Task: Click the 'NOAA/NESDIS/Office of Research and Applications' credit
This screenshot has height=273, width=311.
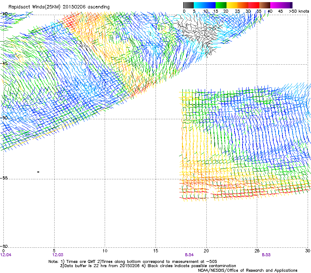Action: click(x=248, y=270)
